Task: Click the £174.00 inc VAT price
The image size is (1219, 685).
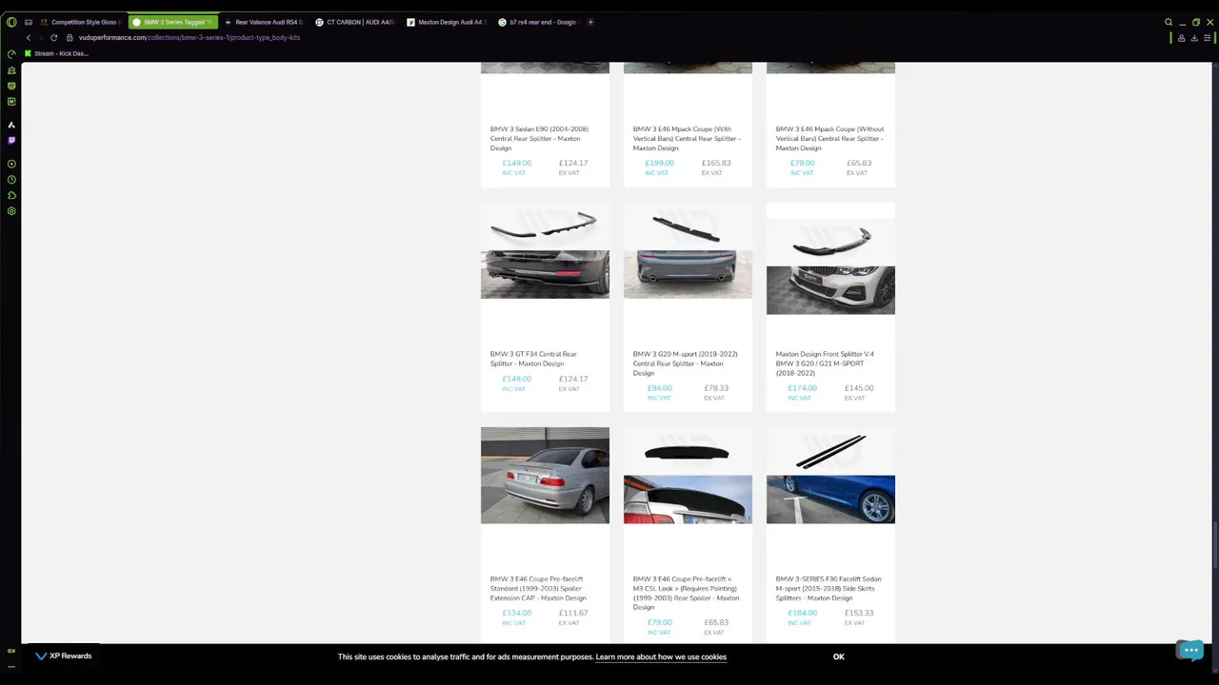Action: pos(802,388)
